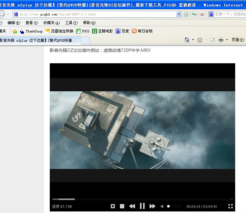The height and width of the screenshot is (213, 246).
Task: Open the 迅雷地址转换 favorite link
Action: tap(59, 31)
